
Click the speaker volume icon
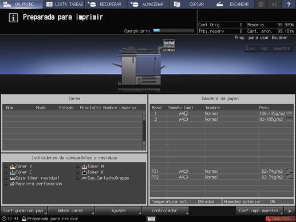[274, 4]
